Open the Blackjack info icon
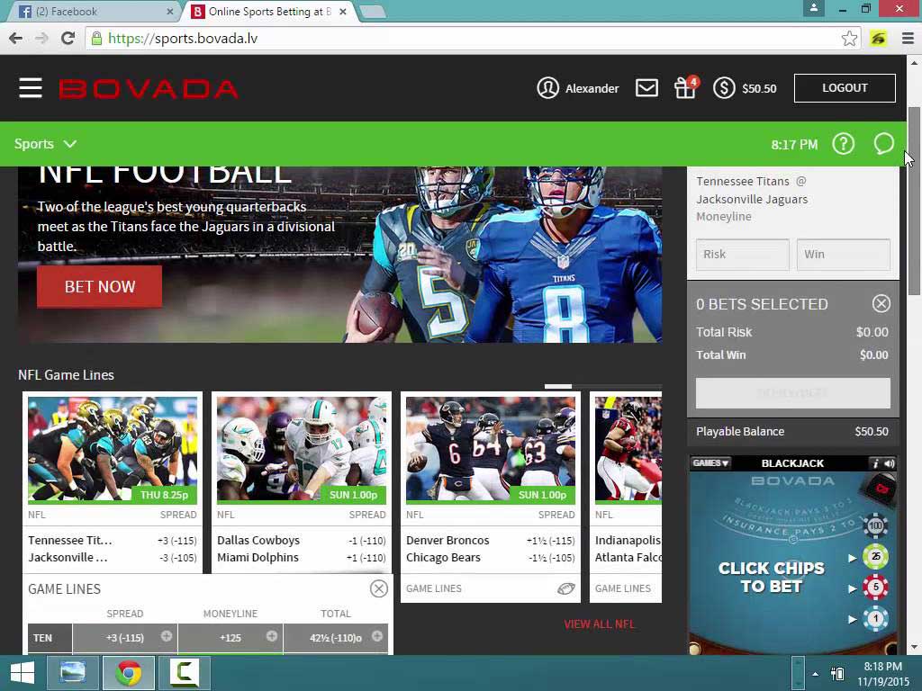 click(875, 463)
